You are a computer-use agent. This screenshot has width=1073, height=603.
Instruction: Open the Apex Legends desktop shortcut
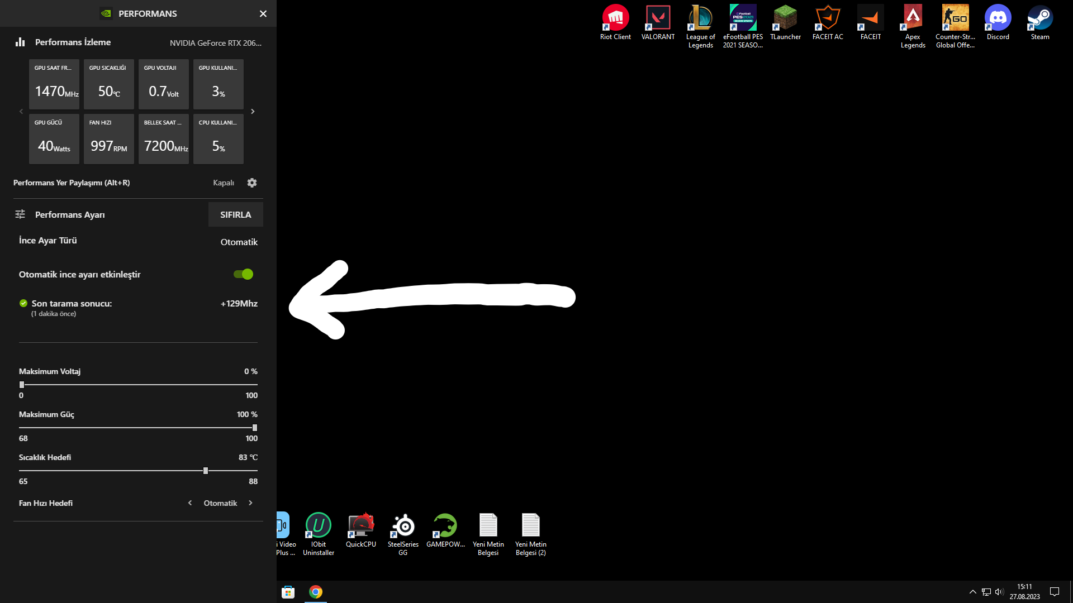click(x=913, y=18)
